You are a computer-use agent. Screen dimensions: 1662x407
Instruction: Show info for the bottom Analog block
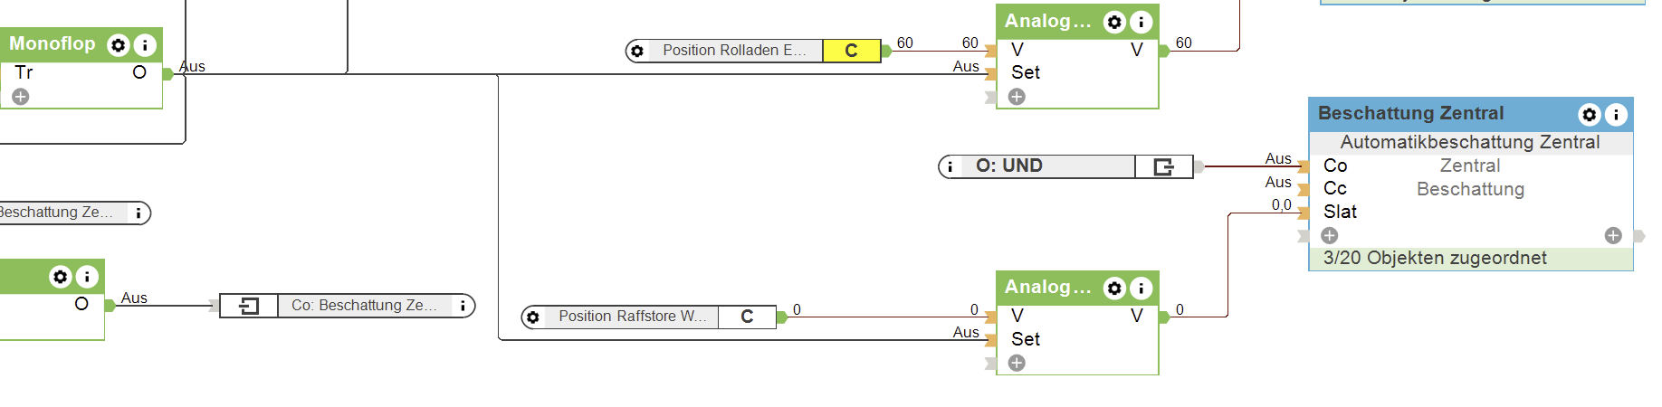click(x=1141, y=289)
